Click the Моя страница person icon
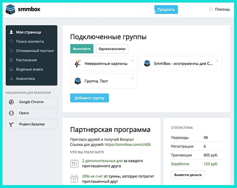The height and width of the screenshot is (188, 237). point(11,32)
